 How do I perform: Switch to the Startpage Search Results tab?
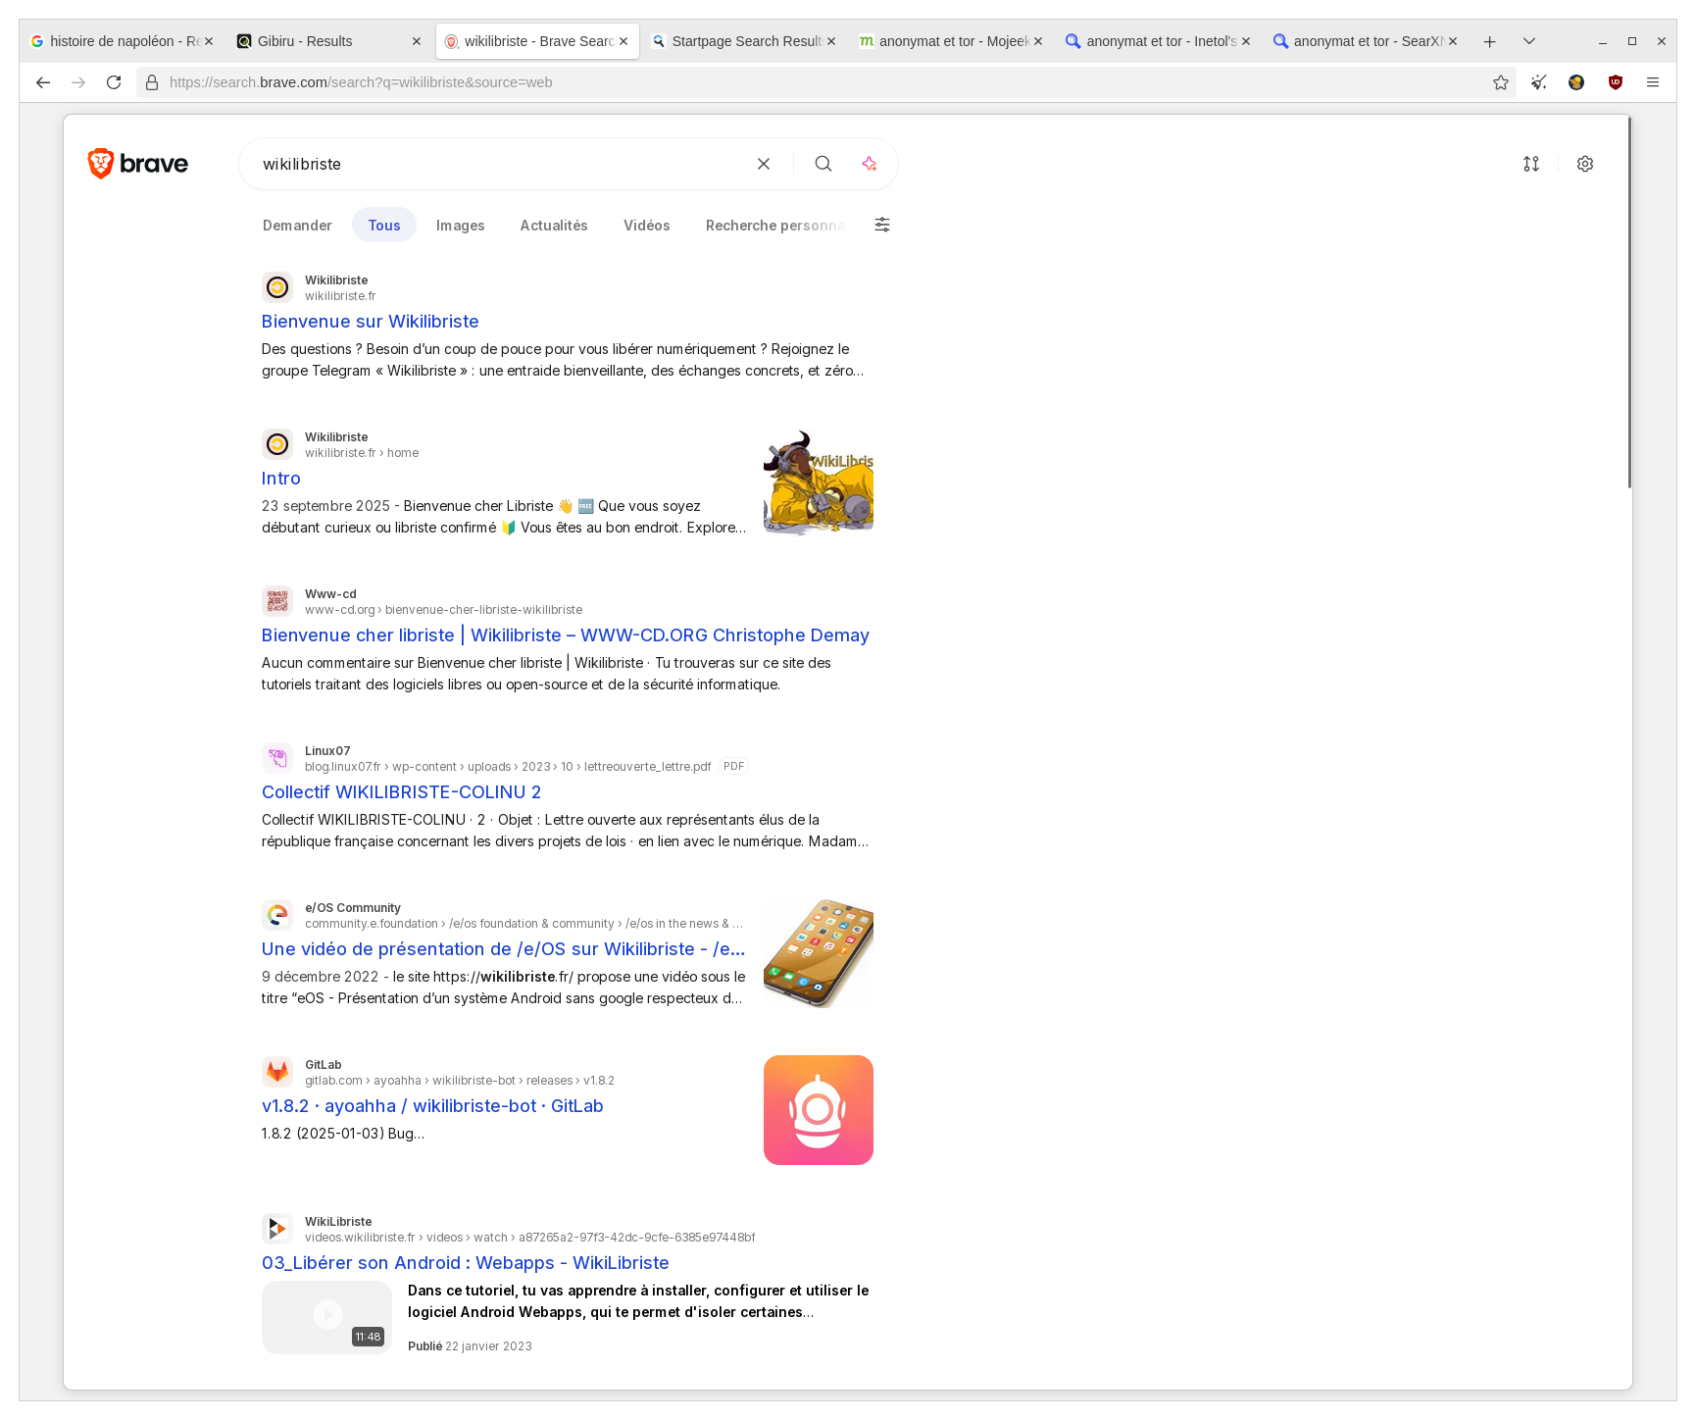click(x=742, y=41)
